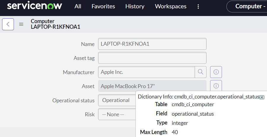This screenshot has height=137, width=267.
Task: Click the Type label in popup
Action: (x=162, y=123)
